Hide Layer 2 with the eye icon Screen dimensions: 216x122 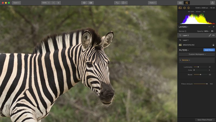coord(213,35)
